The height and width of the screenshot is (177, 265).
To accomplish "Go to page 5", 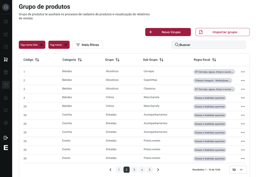I will [x=150, y=170].
